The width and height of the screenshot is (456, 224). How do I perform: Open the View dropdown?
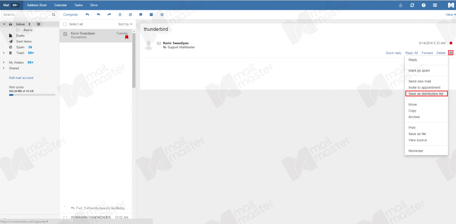[x=451, y=14]
